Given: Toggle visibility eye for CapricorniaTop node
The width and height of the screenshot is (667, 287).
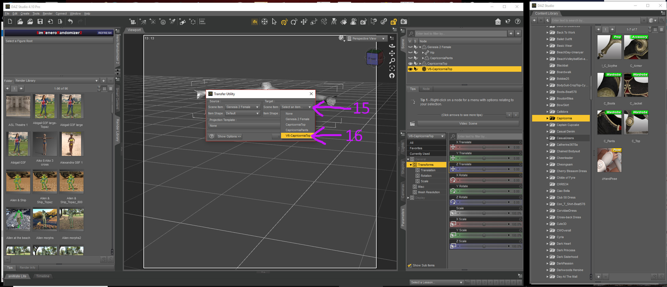Looking at the screenshot, I should 410,64.
